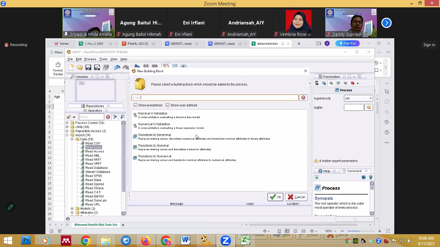
Task: Expand the Repository Access (2) folder
Action: 67,131
